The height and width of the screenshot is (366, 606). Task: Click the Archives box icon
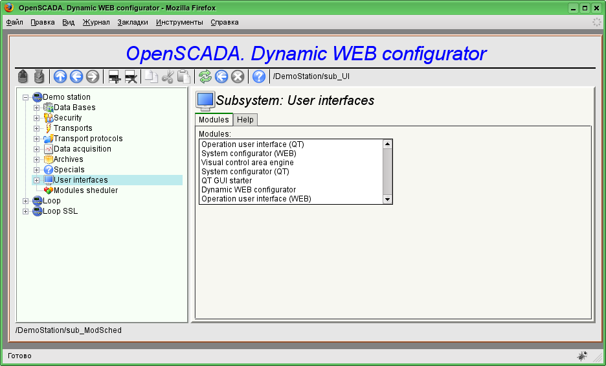tap(49, 159)
